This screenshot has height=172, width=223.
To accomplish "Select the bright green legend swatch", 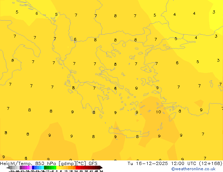I will (x=55, y=167).
